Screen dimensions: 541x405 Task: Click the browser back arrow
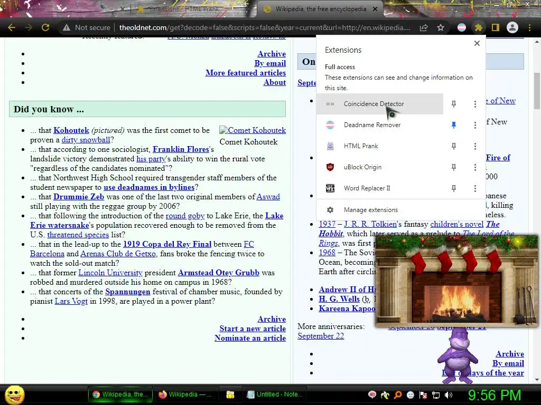pos(12,27)
